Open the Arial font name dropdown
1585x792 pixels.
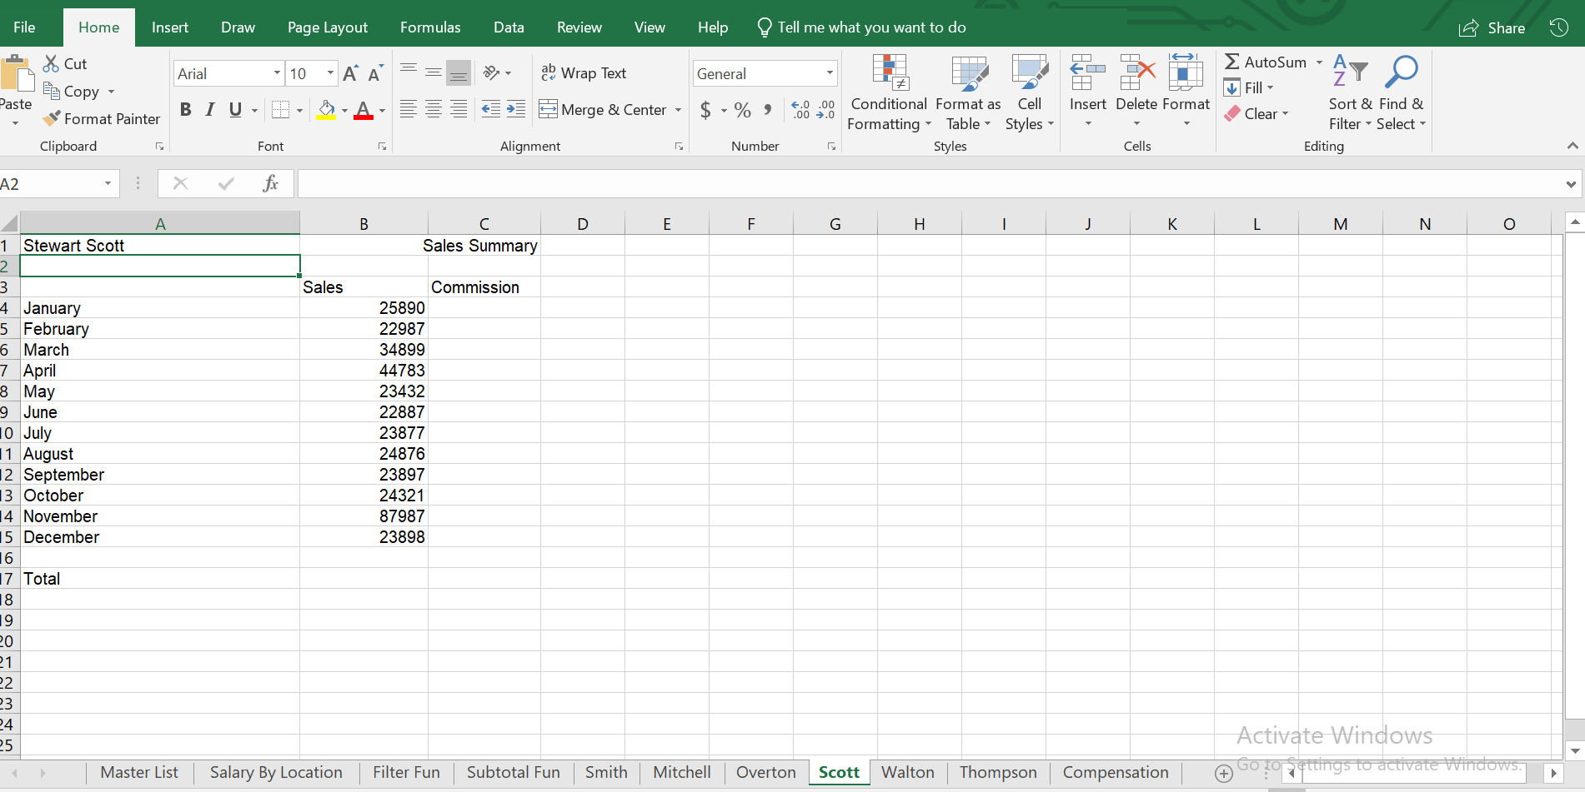(x=277, y=74)
